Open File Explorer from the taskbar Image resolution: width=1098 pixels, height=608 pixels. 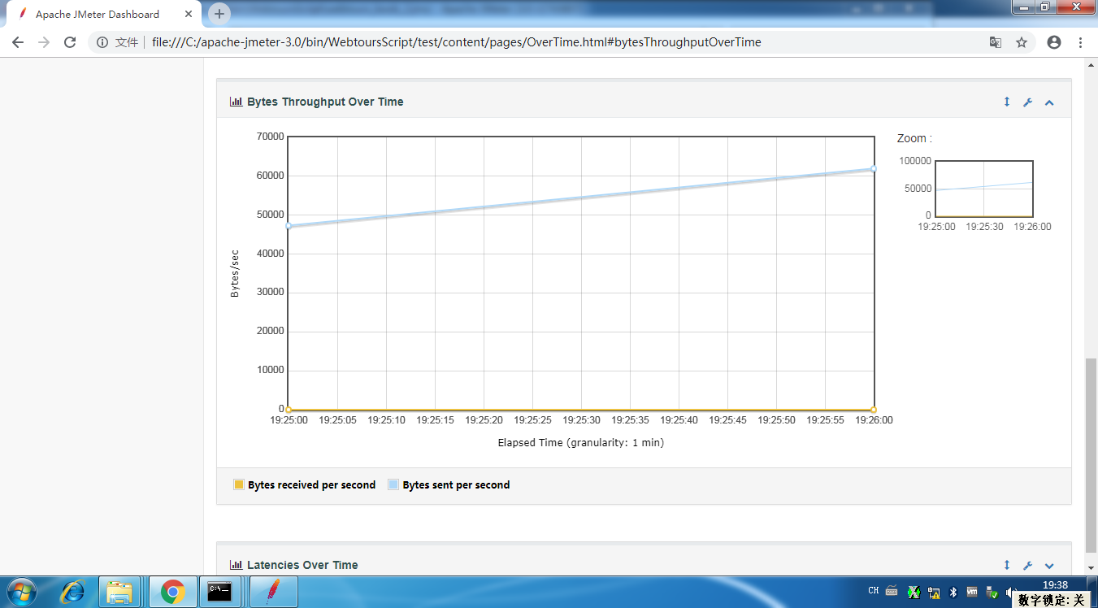point(120,592)
